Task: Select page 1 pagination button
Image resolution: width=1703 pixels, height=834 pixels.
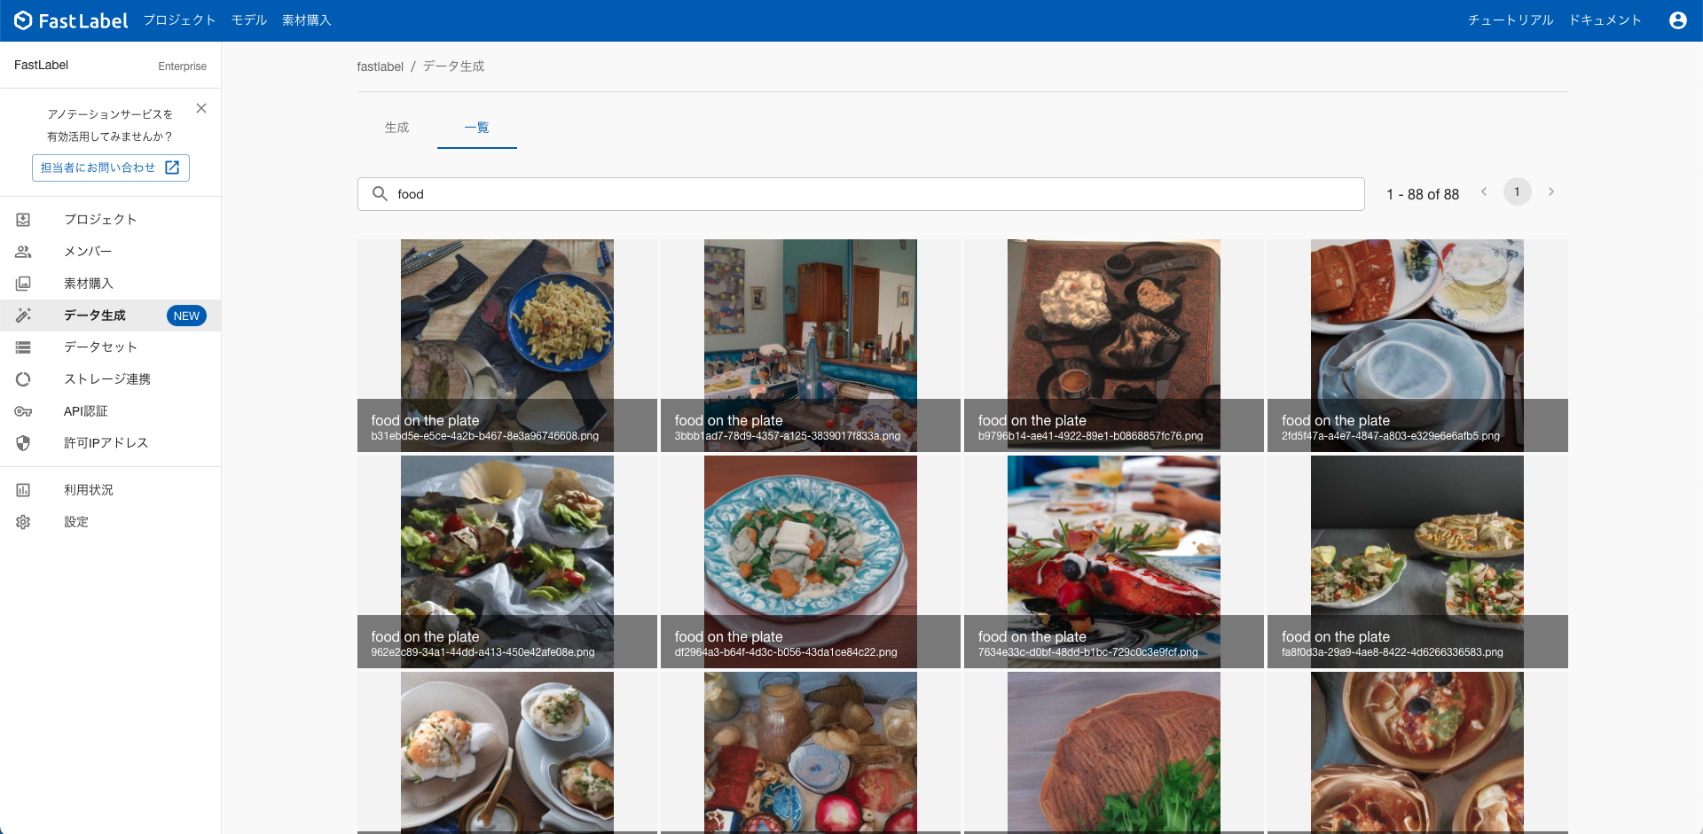Action: coord(1518,191)
